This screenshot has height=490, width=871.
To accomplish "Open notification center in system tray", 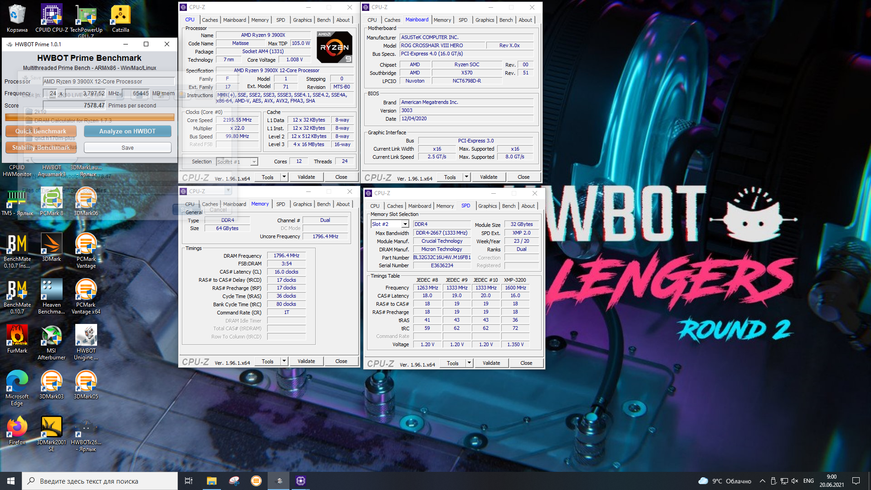I will click(x=856, y=481).
